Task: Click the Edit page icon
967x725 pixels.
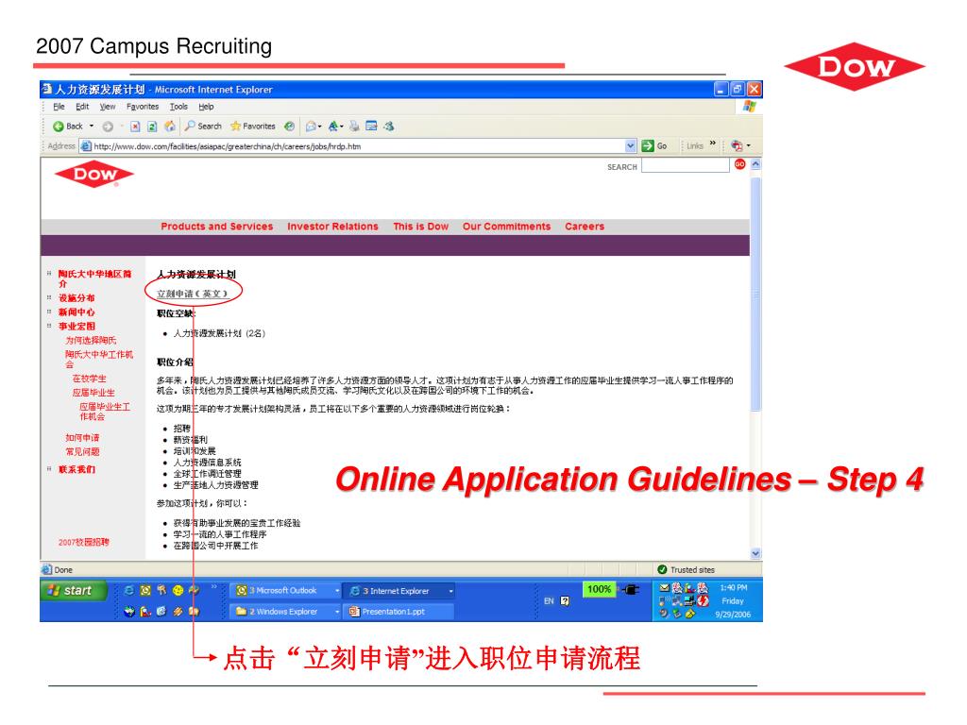Action: (371, 126)
